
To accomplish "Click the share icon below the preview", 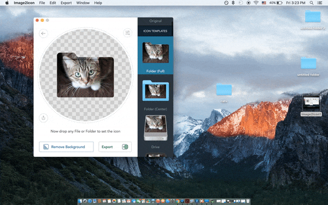I will pos(43,118).
